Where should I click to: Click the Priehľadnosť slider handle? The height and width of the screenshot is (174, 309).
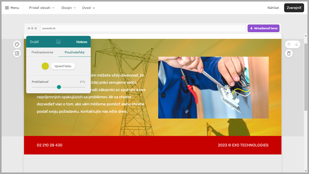click(59, 87)
